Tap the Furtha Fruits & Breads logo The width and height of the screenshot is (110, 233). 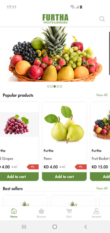[55, 19]
